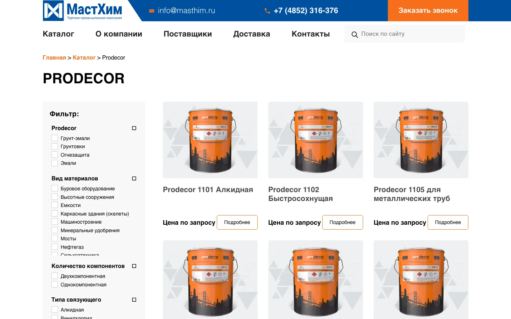
Task: Tick Каркасные здания (скелеты) checkbox
Action: [55, 213]
